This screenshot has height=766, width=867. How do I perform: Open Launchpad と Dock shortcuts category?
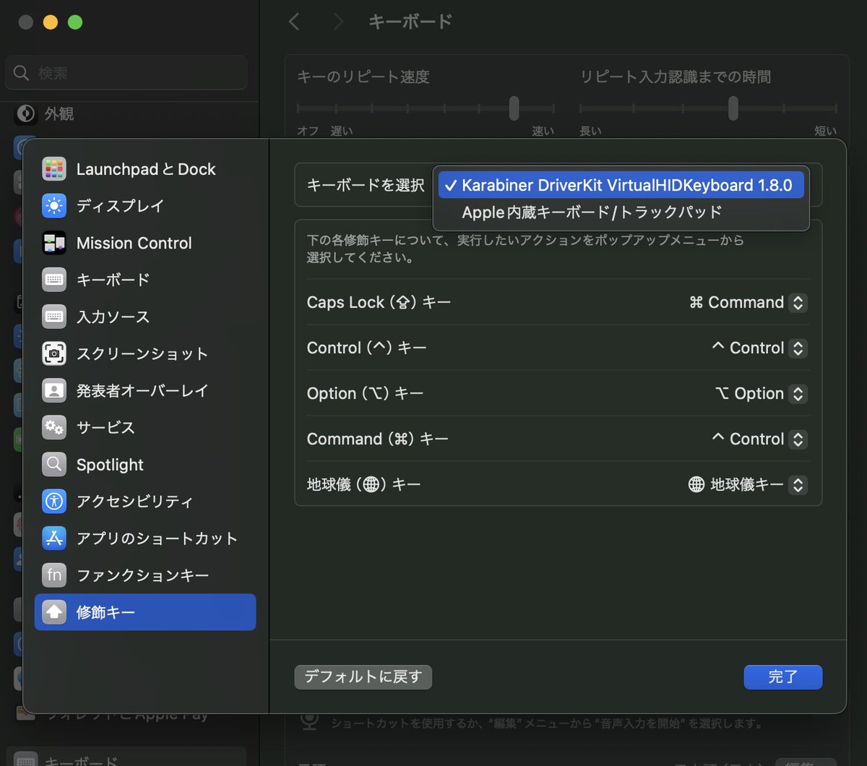146,169
